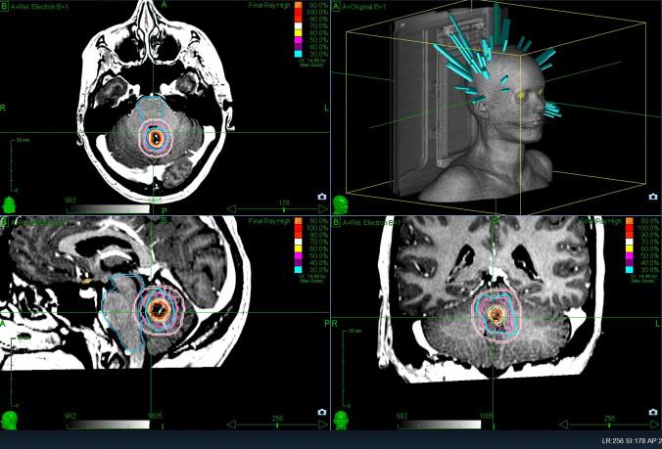Click the yellow 60% swatch in sagittal legend
662x449 pixels.
point(298,248)
